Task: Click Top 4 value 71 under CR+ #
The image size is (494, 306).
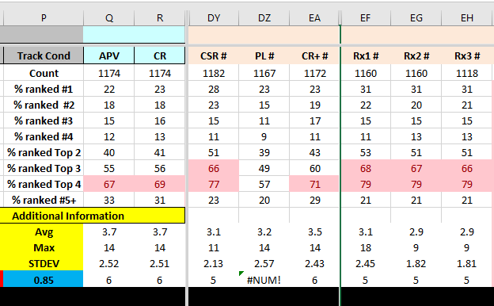Action: (x=314, y=184)
